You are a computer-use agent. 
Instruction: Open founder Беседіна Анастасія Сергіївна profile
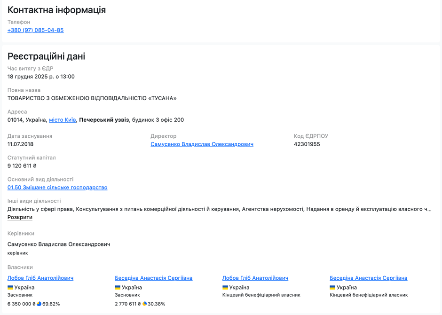[152, 278]
